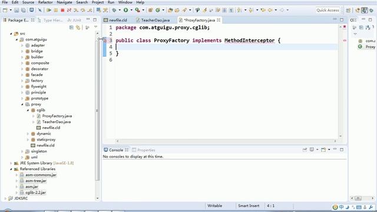Open the Refactor menu

point(45,2)
